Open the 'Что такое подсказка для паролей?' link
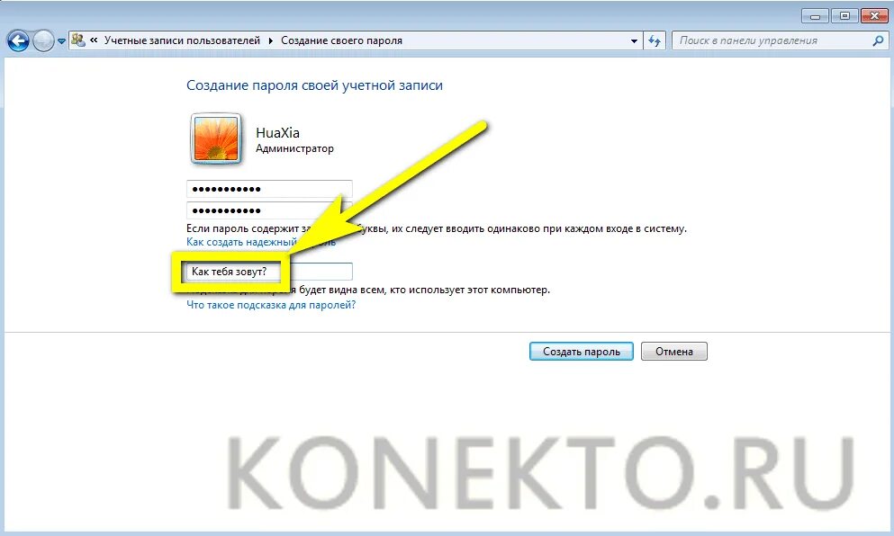Screen dimensions: 894x536 coord(271,305)
